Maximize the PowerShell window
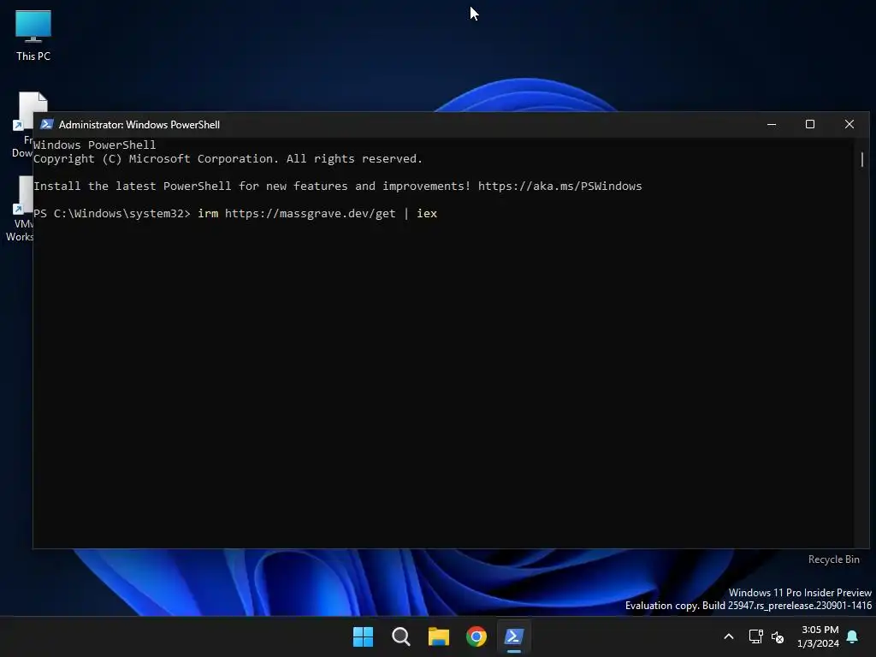876x657 pixels. 810,124
